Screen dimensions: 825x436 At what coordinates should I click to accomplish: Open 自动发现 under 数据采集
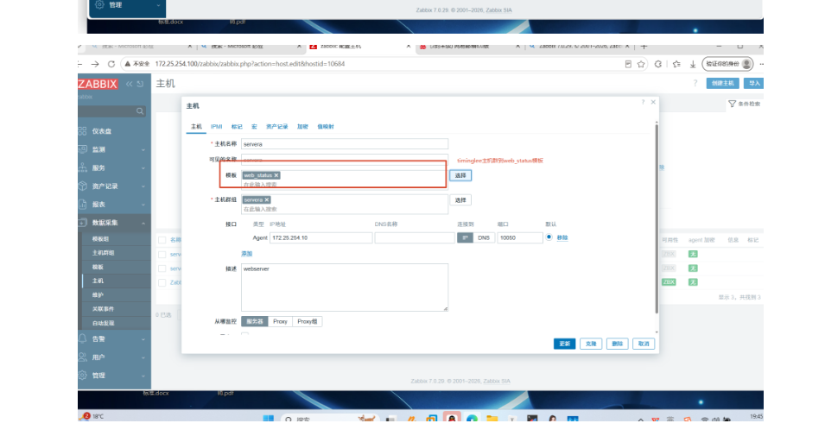(x=103, y=323)
